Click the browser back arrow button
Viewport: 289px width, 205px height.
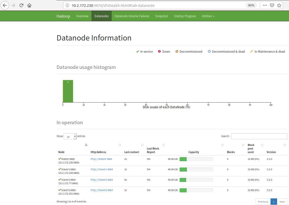point(5,5)
